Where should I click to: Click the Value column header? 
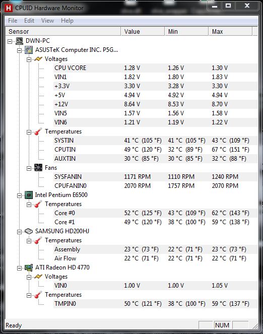point(143,32)
